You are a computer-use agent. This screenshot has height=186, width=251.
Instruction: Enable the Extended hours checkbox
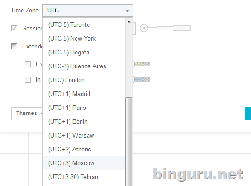point(14,46)
